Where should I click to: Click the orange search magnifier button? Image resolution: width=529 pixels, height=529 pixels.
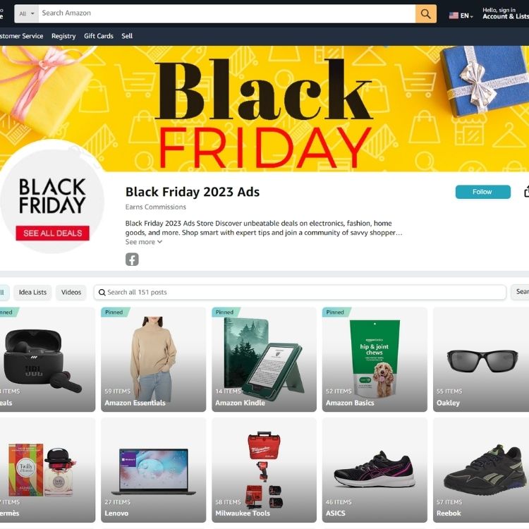point(426,14)
